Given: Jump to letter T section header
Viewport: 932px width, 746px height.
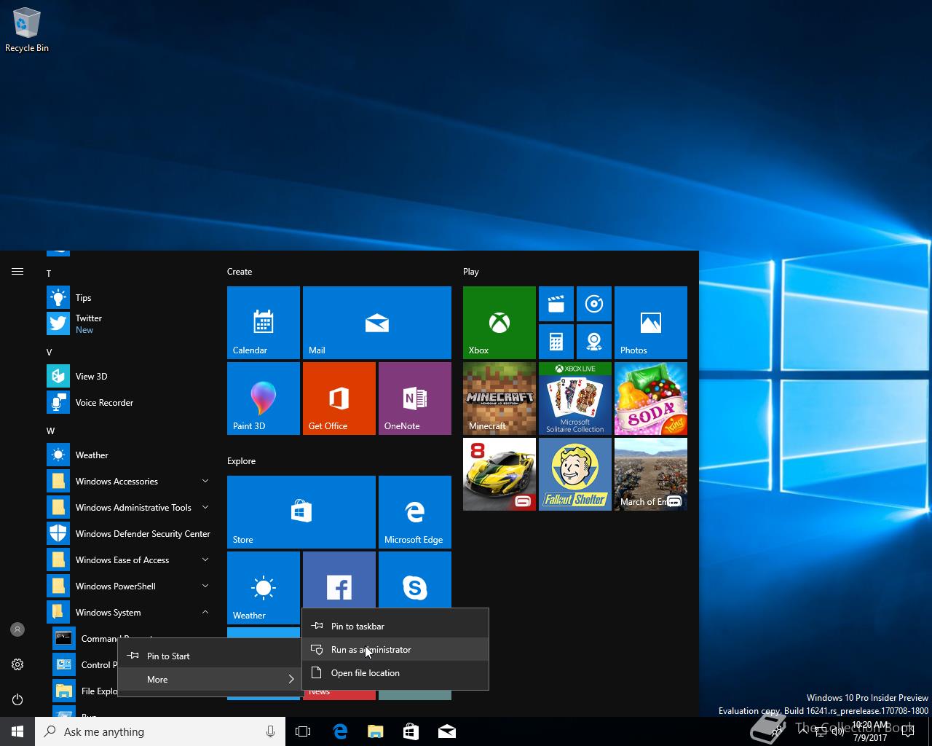Looking at the screenshot, I should [x=49, y=273].
